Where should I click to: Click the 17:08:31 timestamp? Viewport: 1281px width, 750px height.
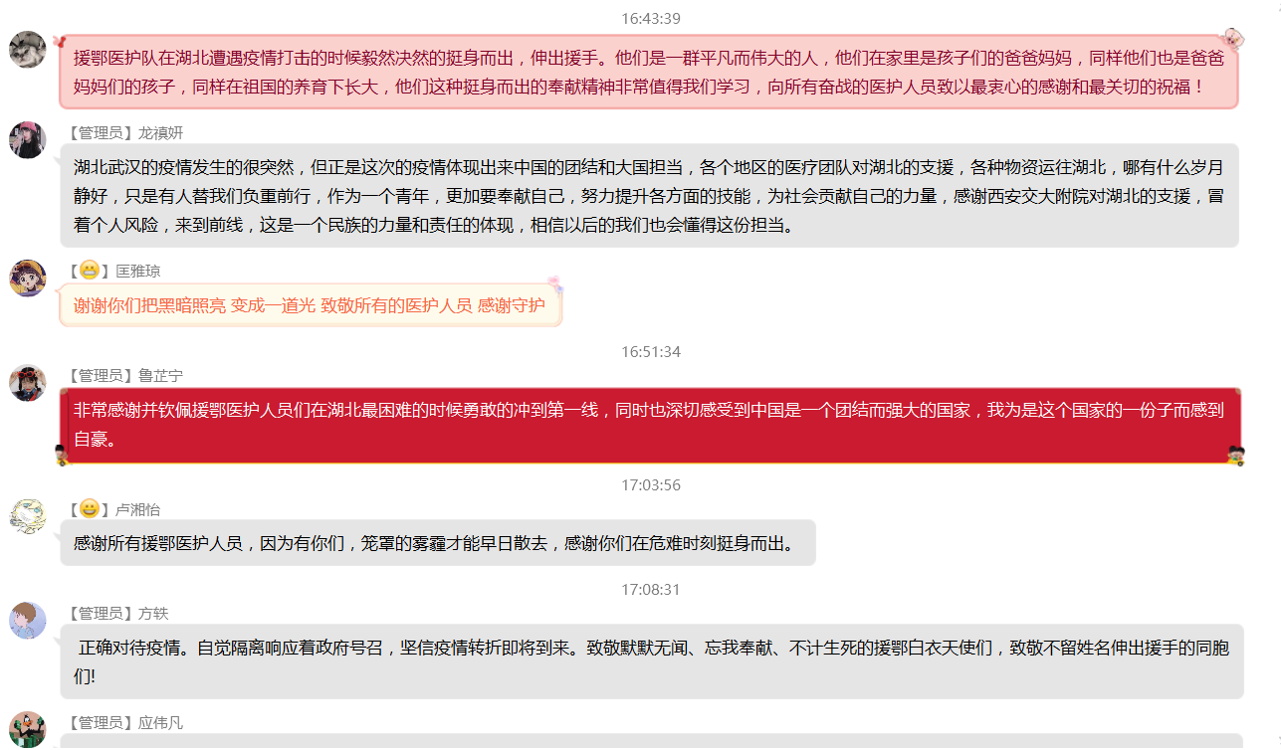tap(650, 590)
